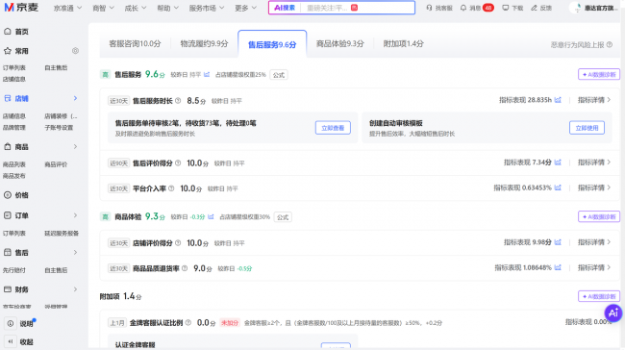The image size is (625, 350).
Task: Open chart icon next to 指标表现 9.98分
Action: pos(558,242)
